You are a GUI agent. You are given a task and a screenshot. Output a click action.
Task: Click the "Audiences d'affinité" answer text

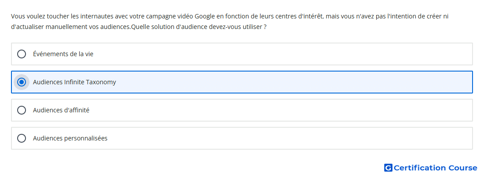[61, 110]
